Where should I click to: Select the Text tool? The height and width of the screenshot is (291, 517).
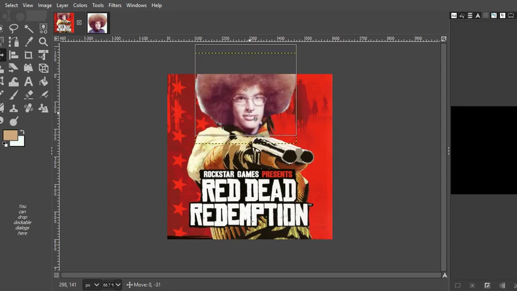(29, 82)
